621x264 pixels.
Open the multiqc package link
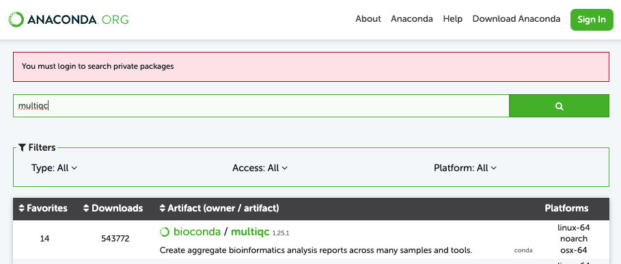[x=250, y=232]
